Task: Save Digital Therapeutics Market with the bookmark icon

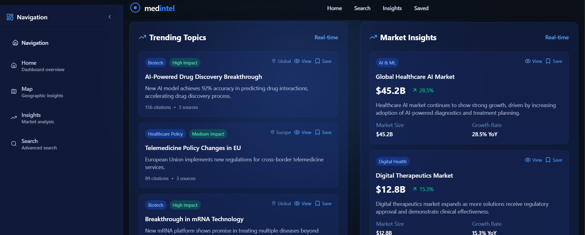Action: 548,160
